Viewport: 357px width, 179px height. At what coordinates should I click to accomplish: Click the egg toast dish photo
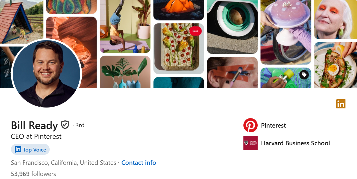[x=335, y=65]
